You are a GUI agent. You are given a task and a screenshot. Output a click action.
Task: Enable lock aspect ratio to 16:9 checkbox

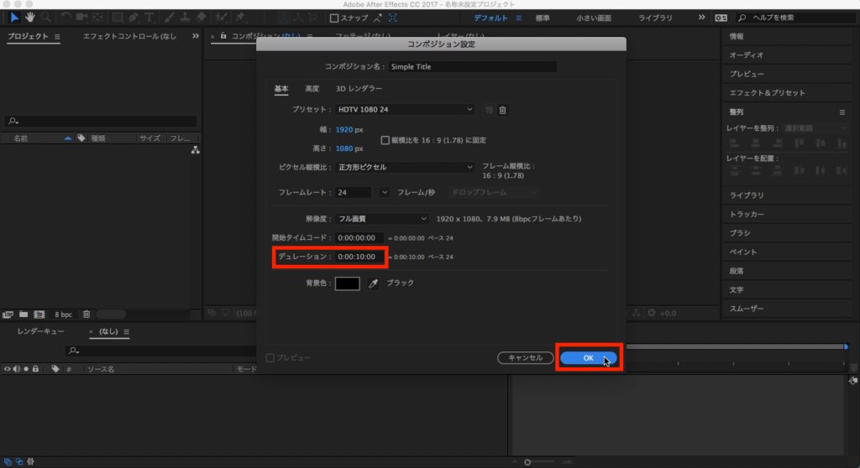[x=385, y=140]
